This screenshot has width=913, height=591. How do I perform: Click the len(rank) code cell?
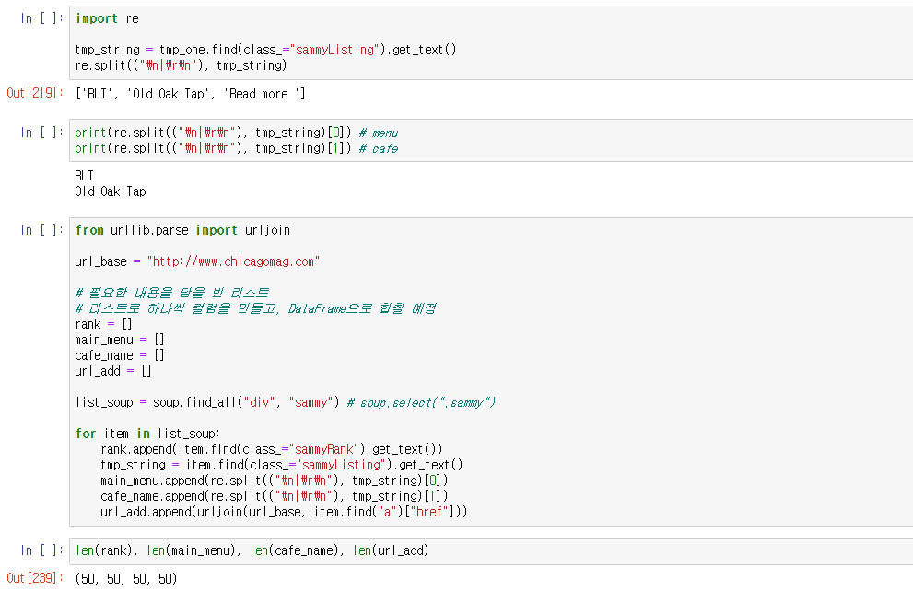point(491,550)
